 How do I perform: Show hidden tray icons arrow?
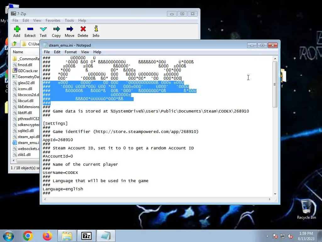[267, 236]
